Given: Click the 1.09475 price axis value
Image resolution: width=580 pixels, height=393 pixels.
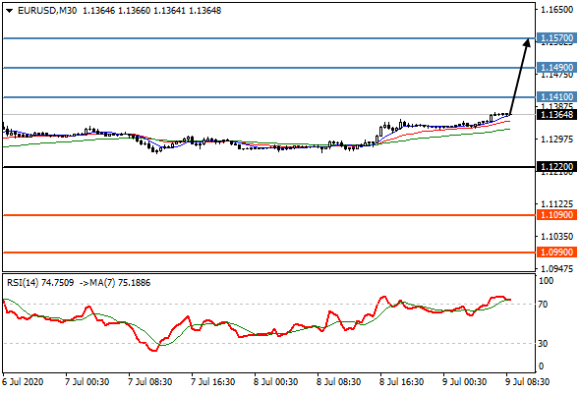Looking at the screenshot, I should [556, 268].
